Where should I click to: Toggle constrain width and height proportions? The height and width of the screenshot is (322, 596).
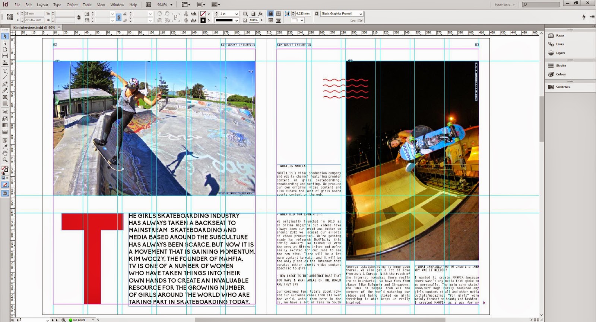click(x=79, y=17)
